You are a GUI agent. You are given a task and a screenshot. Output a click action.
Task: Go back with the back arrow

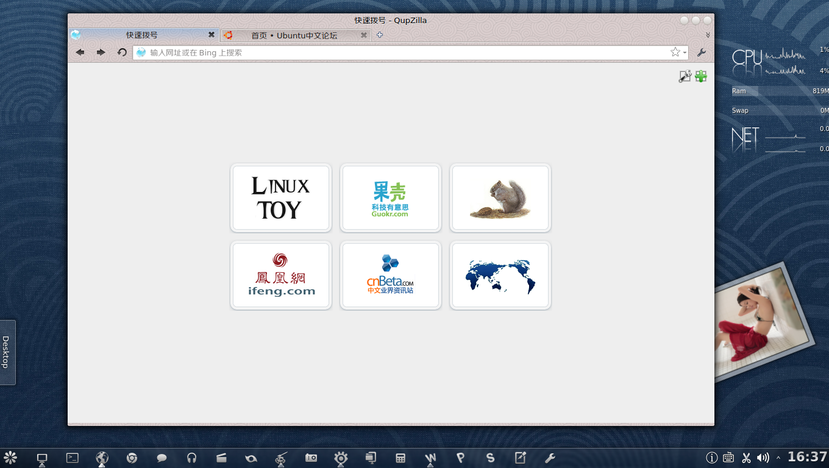tap(80, 52)
